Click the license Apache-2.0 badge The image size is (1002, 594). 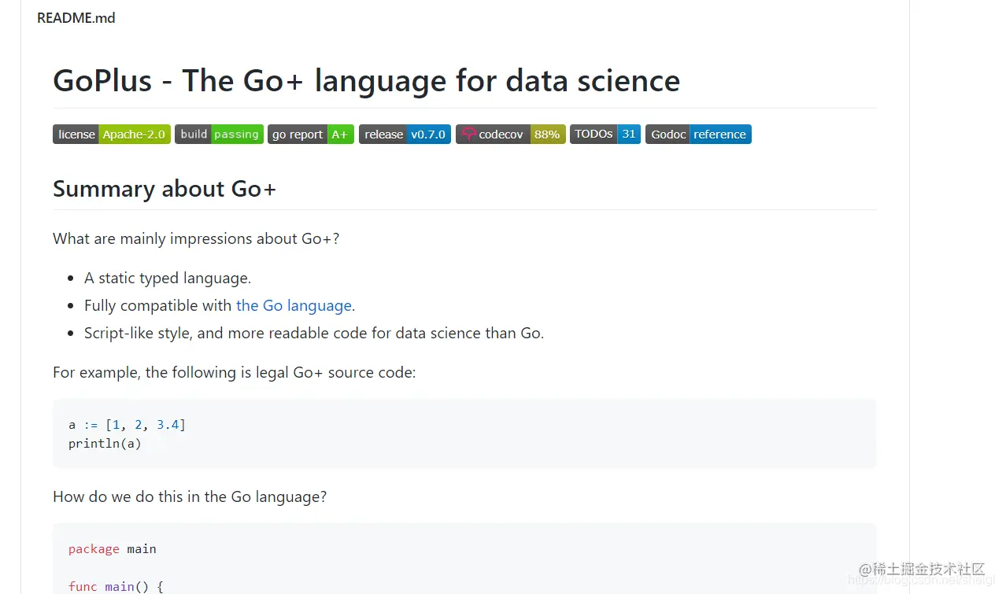112,135
